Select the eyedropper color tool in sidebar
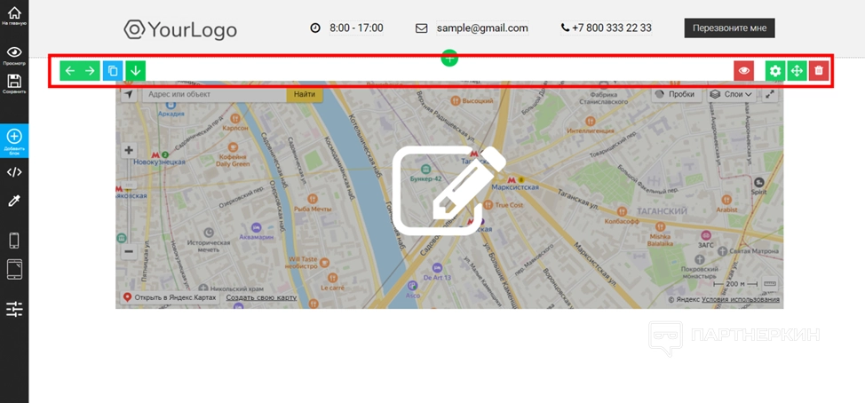This screenshot has height=403, width=865. 14,201
